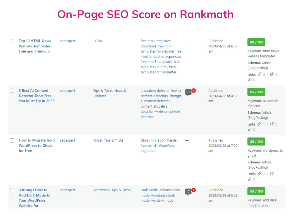
Task: Click external links icon in Migrate to Ghost row
Action: click(x=272, y=174)
